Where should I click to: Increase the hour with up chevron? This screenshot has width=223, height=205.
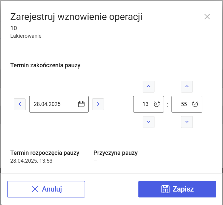tap(149, 87)
